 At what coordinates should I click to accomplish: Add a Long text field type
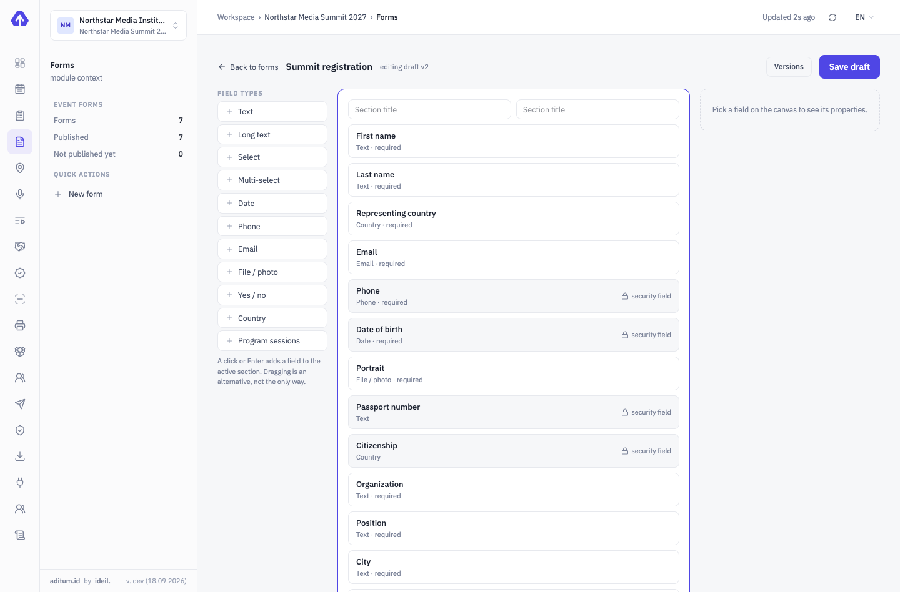[x=272, y=135]
